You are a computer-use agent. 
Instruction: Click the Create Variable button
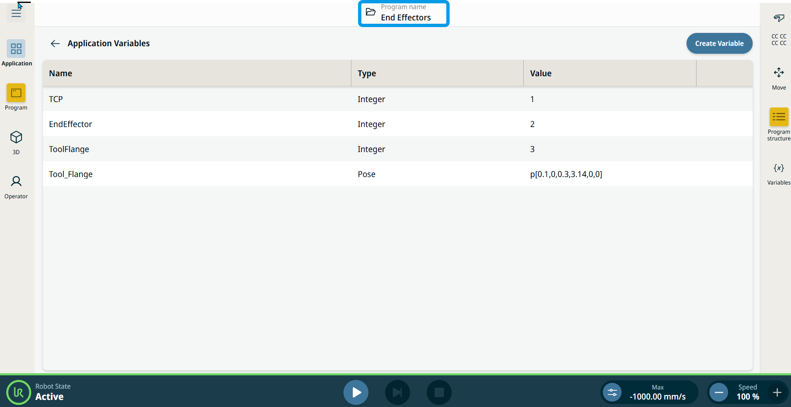click(719, 44)
